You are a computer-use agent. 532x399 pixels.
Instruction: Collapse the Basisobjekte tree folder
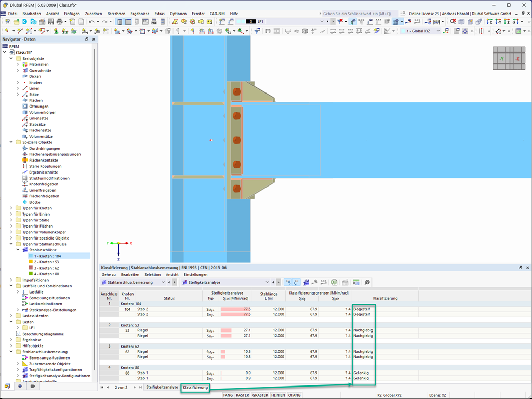11,58
